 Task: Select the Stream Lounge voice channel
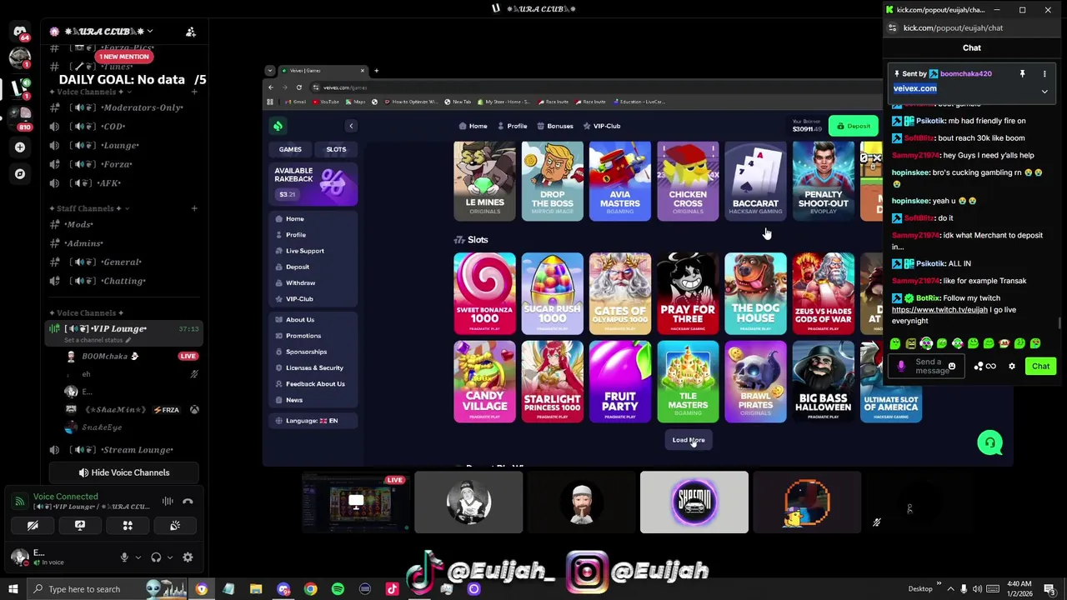[123, 450]
